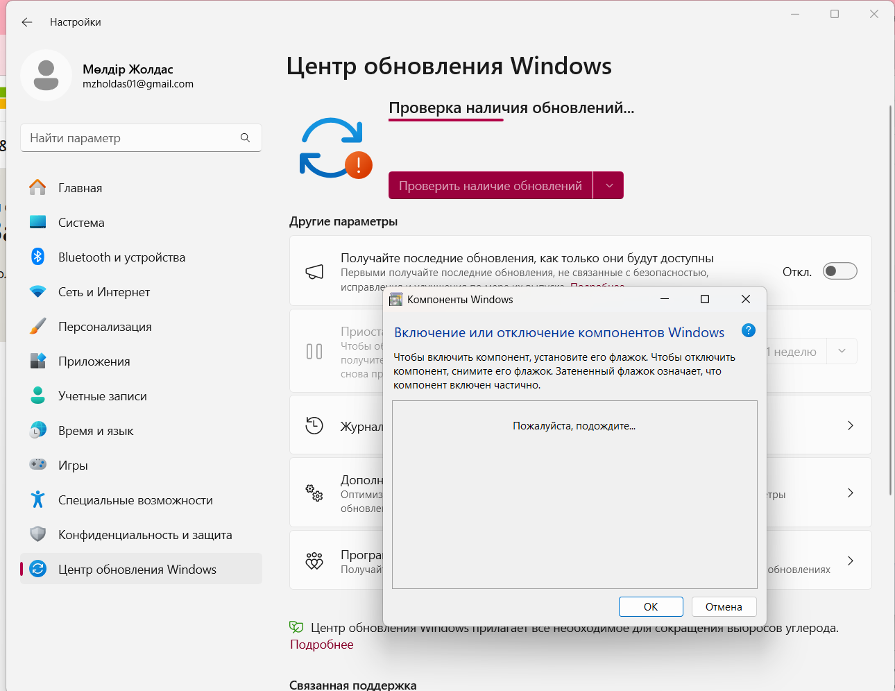Click Отмена in the Компоненты Windows dialog

(724, 606)
